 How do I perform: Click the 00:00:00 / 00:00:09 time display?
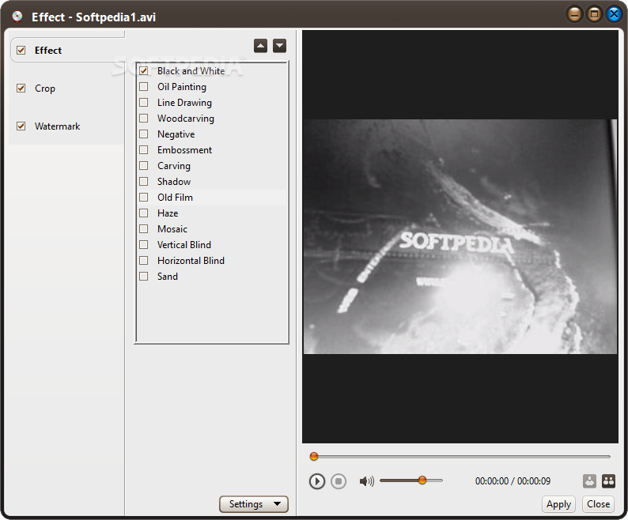[513, 481]
